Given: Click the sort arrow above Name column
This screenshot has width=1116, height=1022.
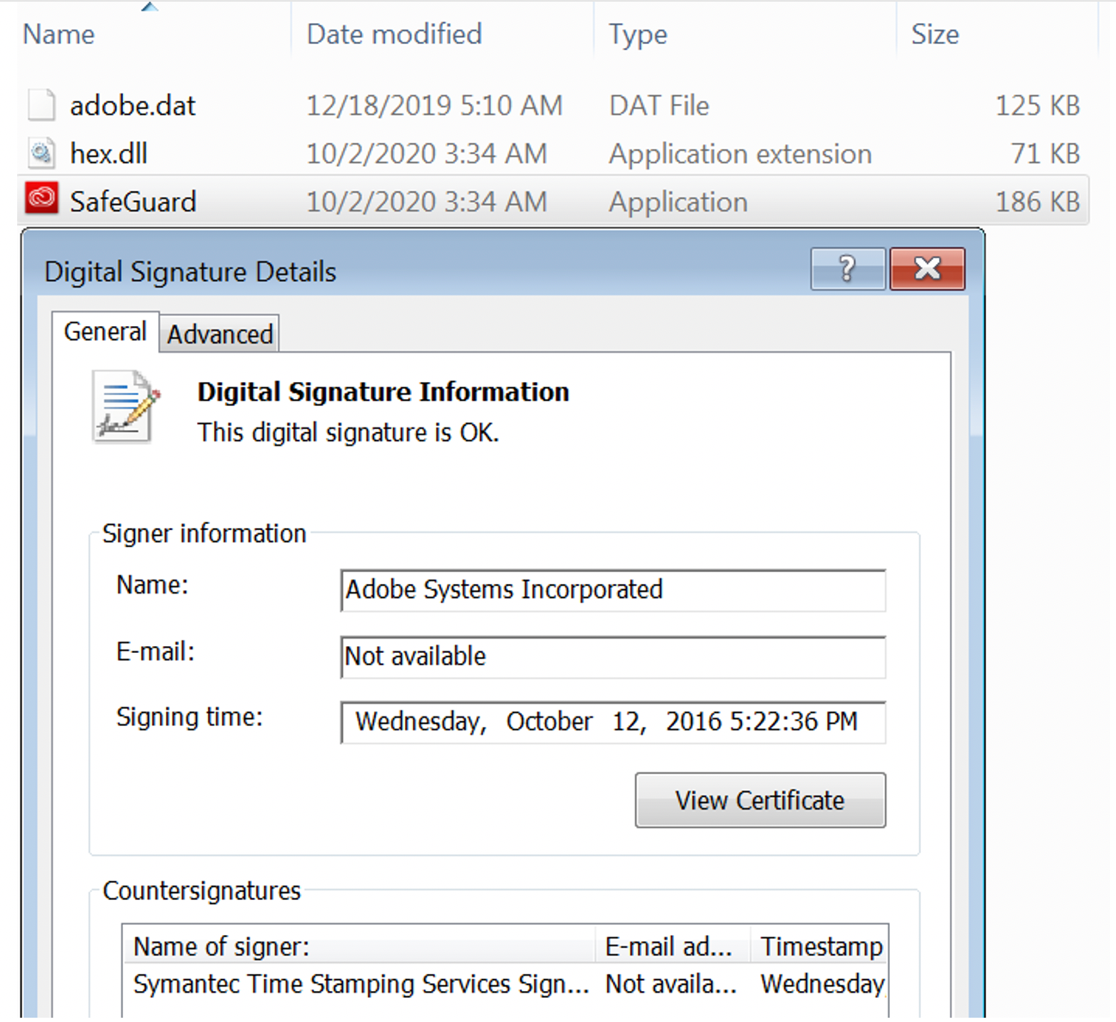Looking at the screenshot, I should point(150,7).
